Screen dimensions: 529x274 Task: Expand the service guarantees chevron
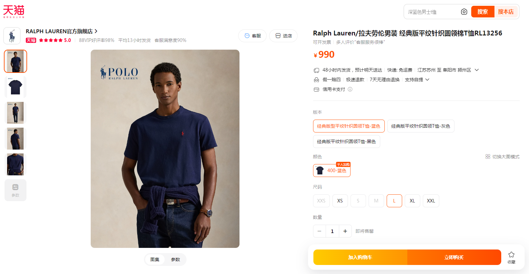(x=427, y=80)
